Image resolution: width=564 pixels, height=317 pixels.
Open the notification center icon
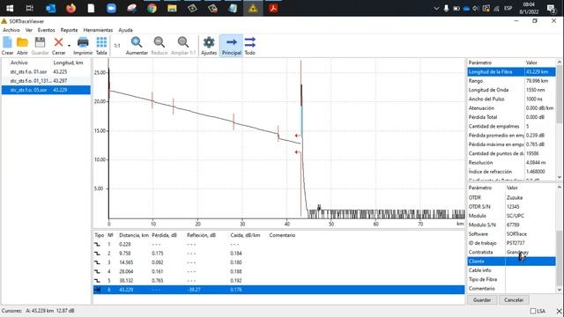click(551, 9)
